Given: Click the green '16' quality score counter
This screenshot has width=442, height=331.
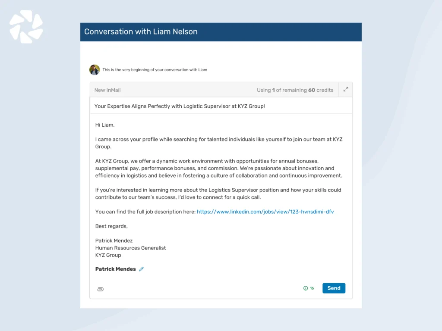Looking at the screenshot, I should (x=311, y=288).
